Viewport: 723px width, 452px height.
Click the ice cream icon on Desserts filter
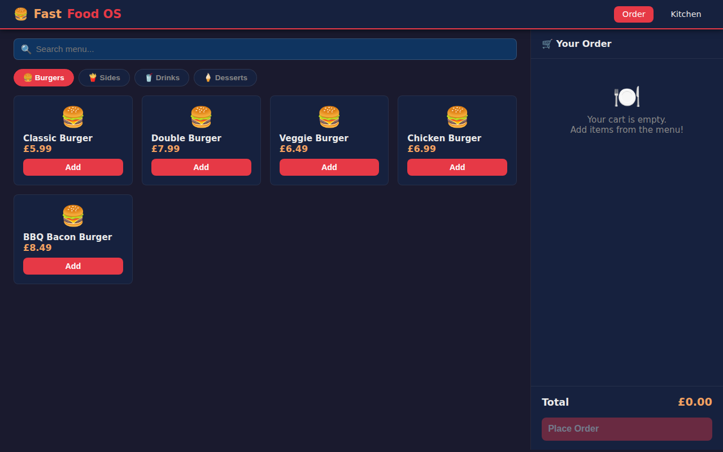(208, 77)
